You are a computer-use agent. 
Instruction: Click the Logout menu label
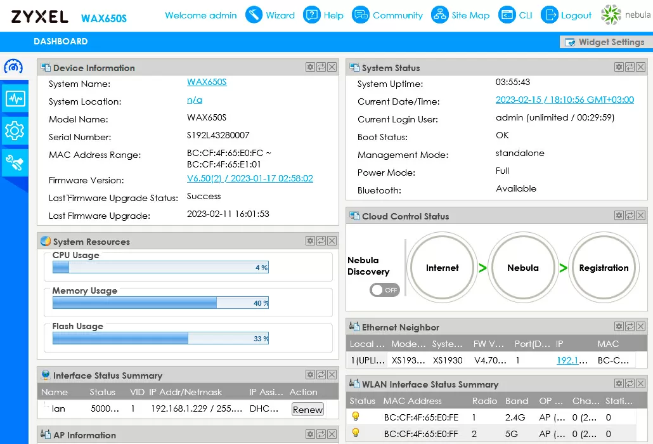pos(576,15)
